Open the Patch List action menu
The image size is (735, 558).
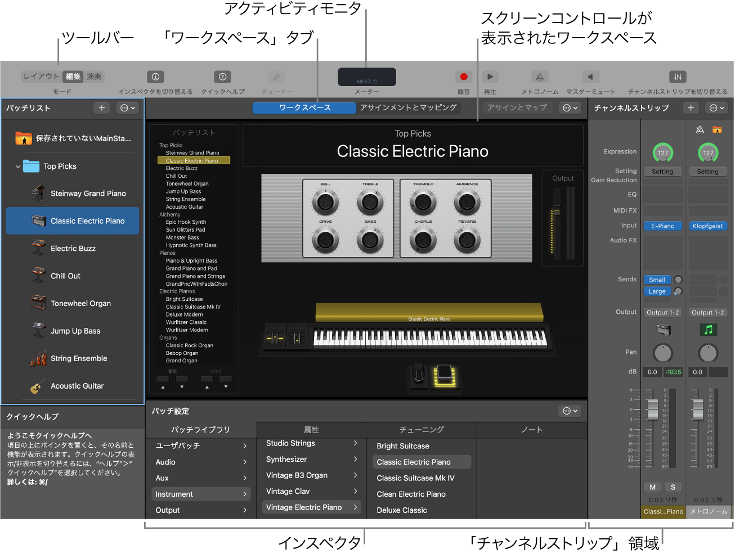click(127, 108)
